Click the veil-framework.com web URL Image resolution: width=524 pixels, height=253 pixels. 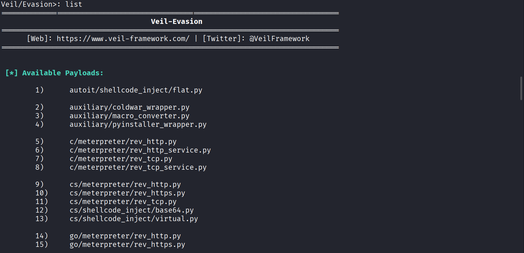[123, 39]
